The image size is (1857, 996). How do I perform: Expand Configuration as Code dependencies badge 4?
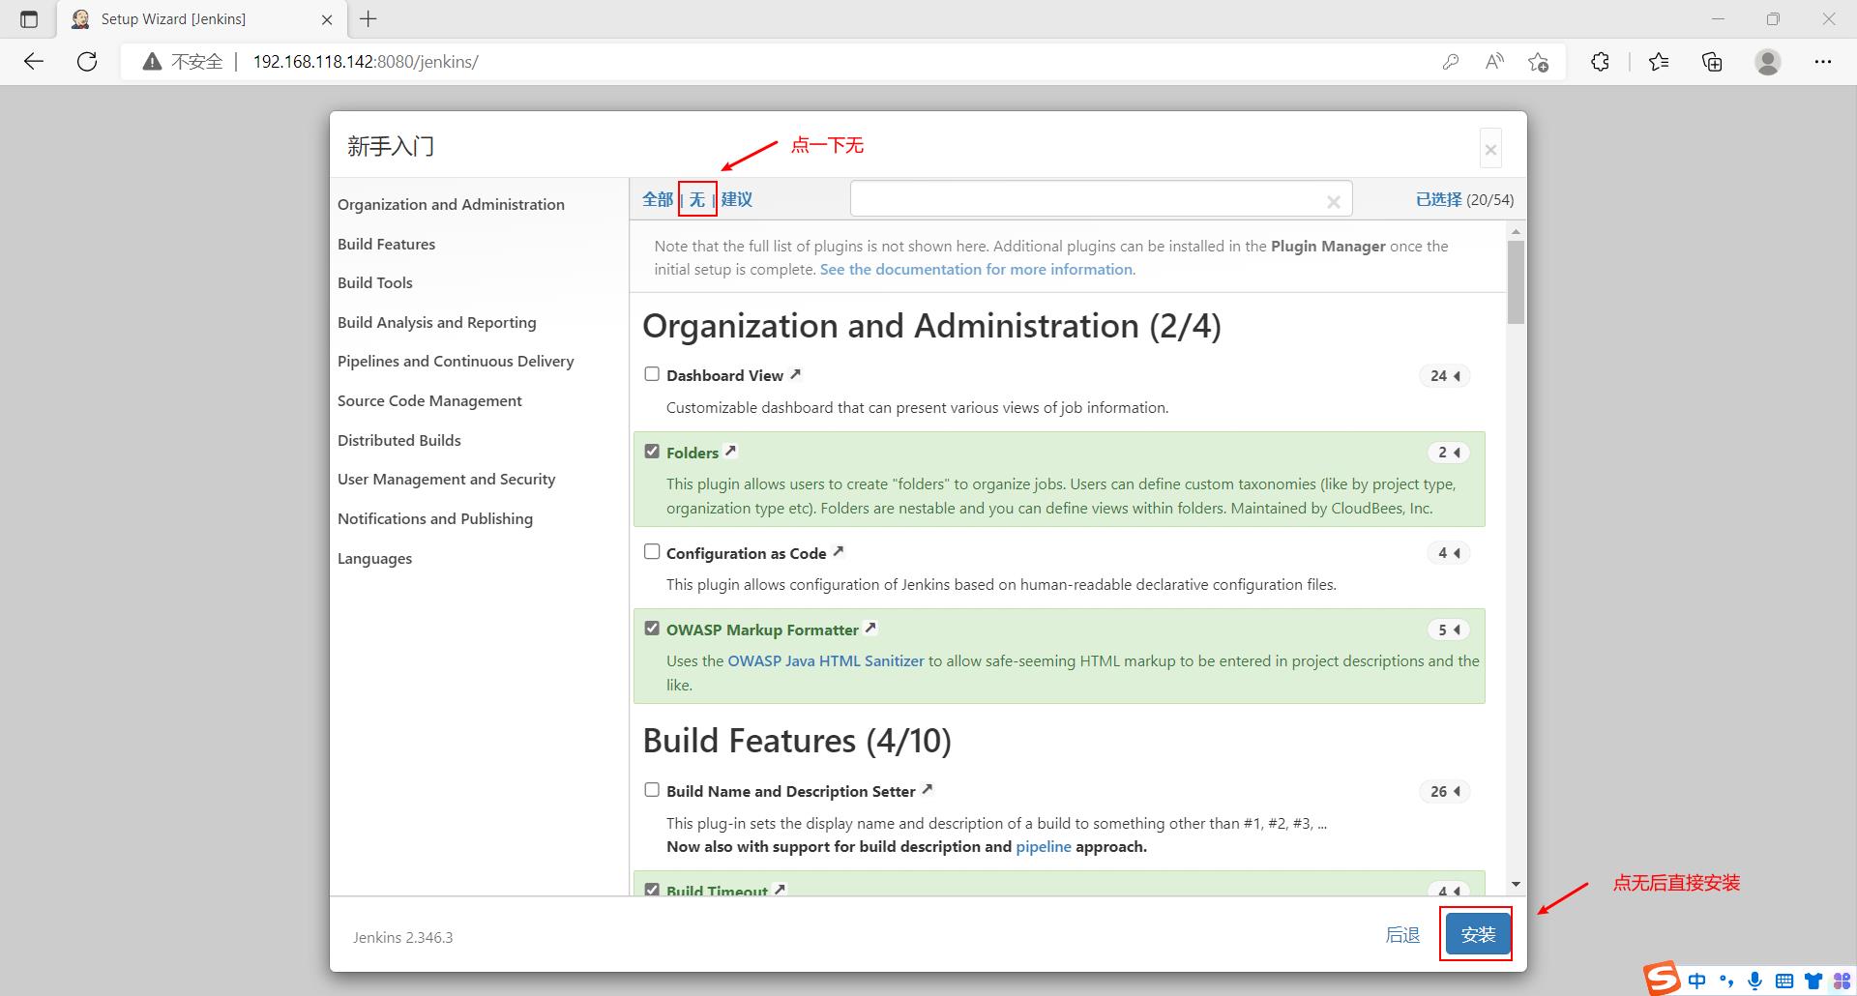coord(1448,553)
